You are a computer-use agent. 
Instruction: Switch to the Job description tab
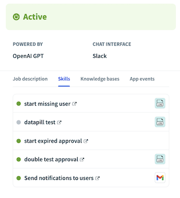(30, 79)
